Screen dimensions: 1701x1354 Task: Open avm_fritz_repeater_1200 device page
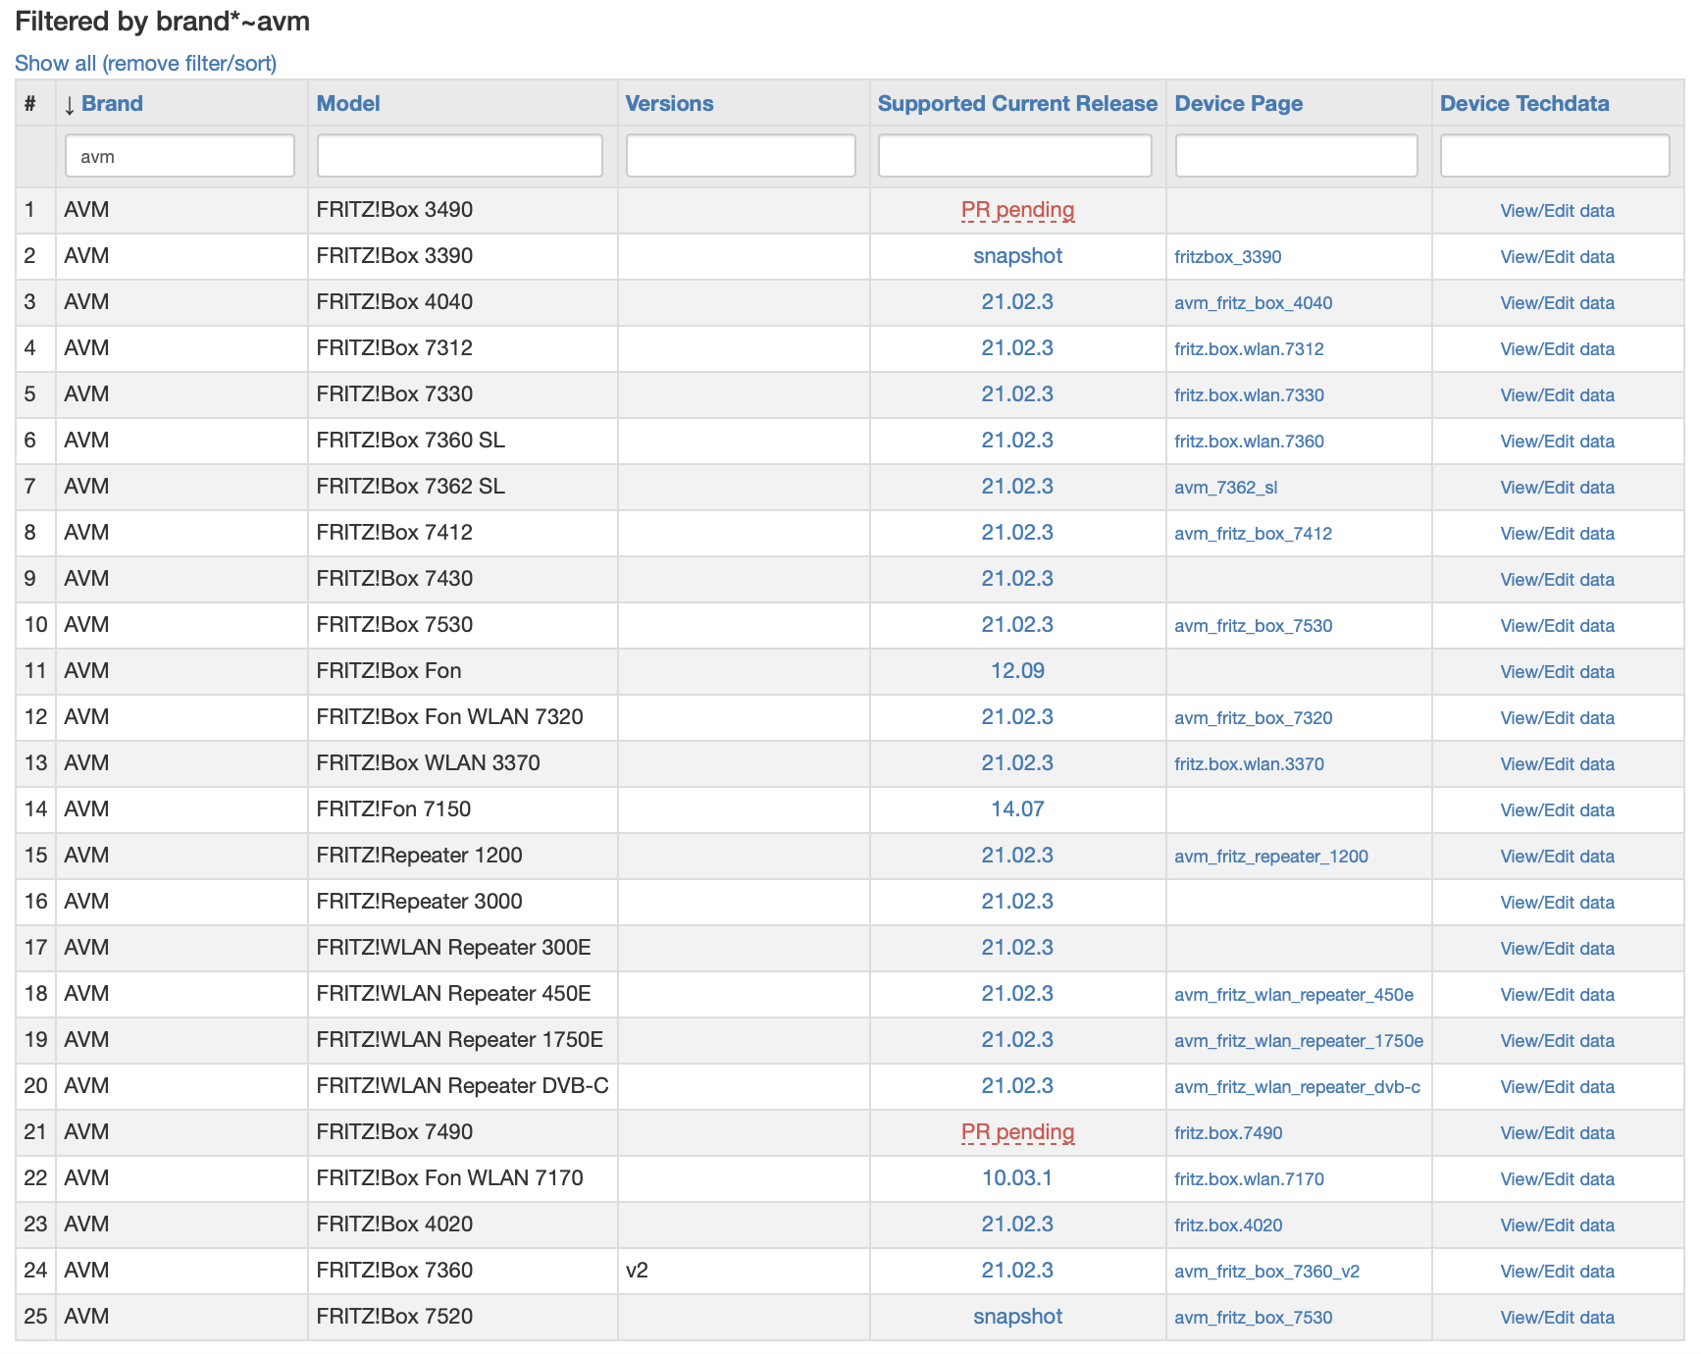[x=1271, y=857]
